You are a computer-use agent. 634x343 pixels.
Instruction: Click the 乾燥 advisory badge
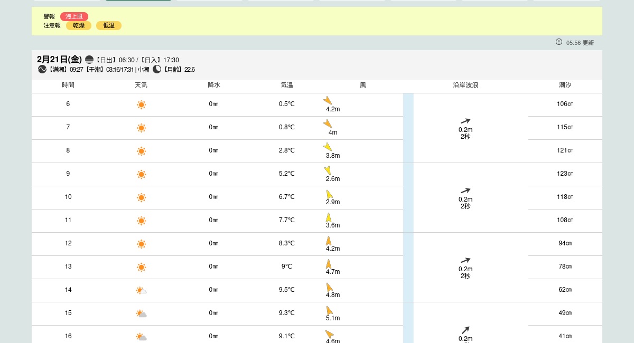[79, 25]
